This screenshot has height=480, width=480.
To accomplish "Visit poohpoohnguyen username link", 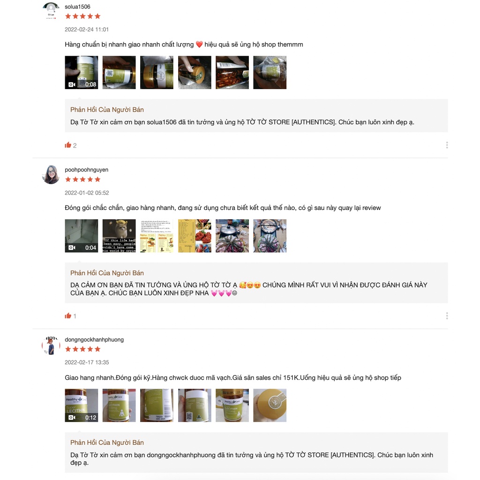I will [86, 170].
